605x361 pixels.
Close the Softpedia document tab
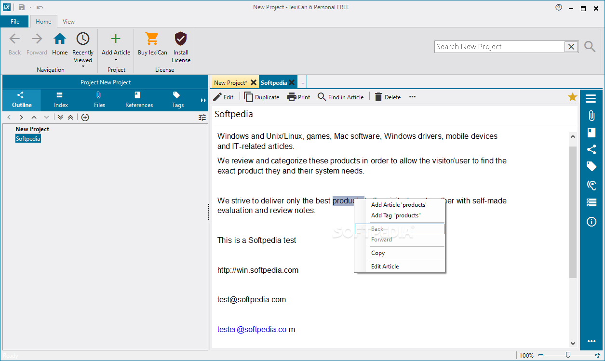point(292,82)
